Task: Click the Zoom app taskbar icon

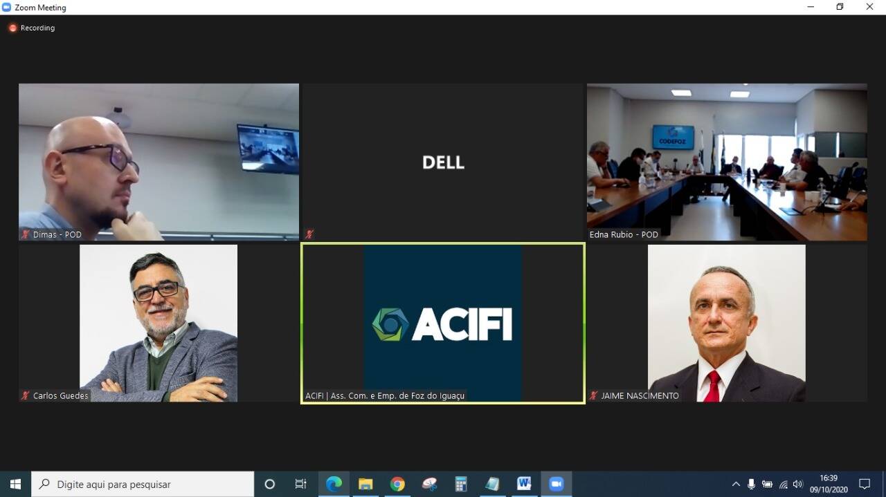Action: tap(556, 484)
